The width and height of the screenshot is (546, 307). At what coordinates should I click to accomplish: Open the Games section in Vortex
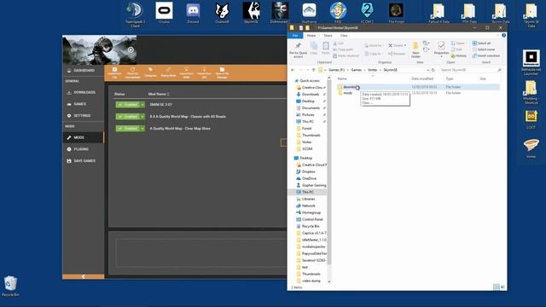pyautogui.click(x=84, y=104)
